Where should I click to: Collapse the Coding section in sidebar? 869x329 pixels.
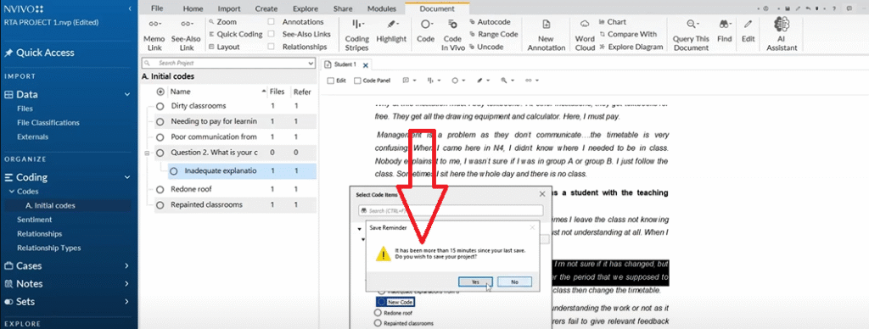(128, 178)
